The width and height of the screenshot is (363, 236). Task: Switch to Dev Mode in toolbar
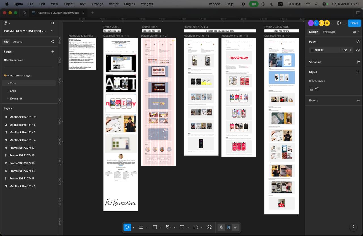coord(236,227)
